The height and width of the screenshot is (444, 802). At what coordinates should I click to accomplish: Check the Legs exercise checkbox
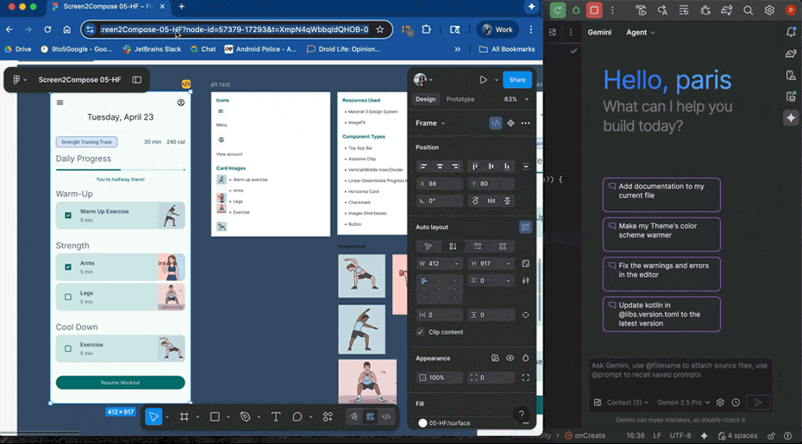click(68, 297)
